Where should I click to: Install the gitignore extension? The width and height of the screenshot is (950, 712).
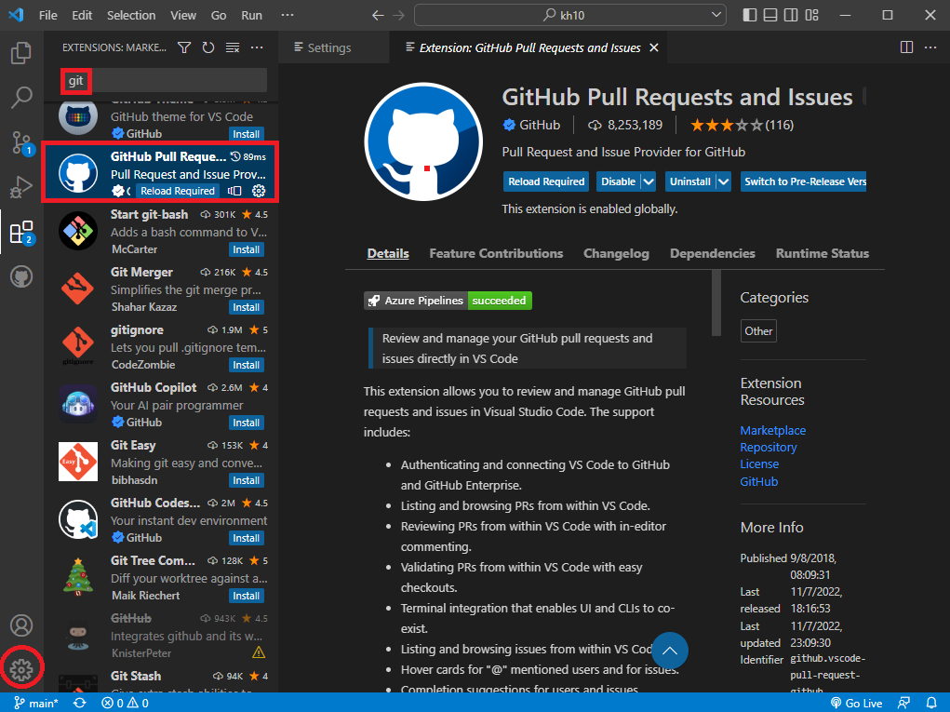click(x=247, y=365)
